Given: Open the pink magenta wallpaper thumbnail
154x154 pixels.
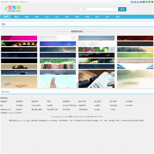Looking at the screenshot, I should coord(19,38).
